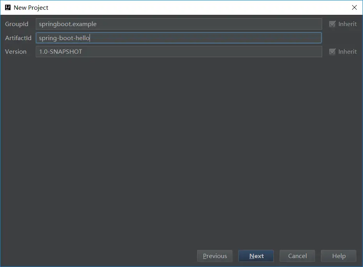
Task: Click the empty middle of title bar
Action: pyautogui.click(x=195, y=7)
